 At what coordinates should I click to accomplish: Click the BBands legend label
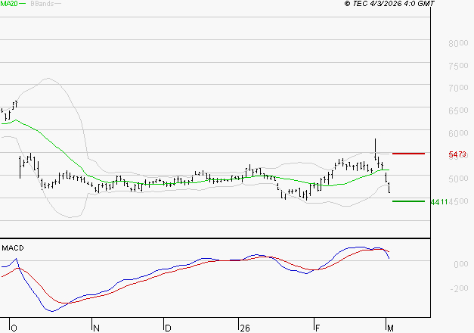point(42,4)
